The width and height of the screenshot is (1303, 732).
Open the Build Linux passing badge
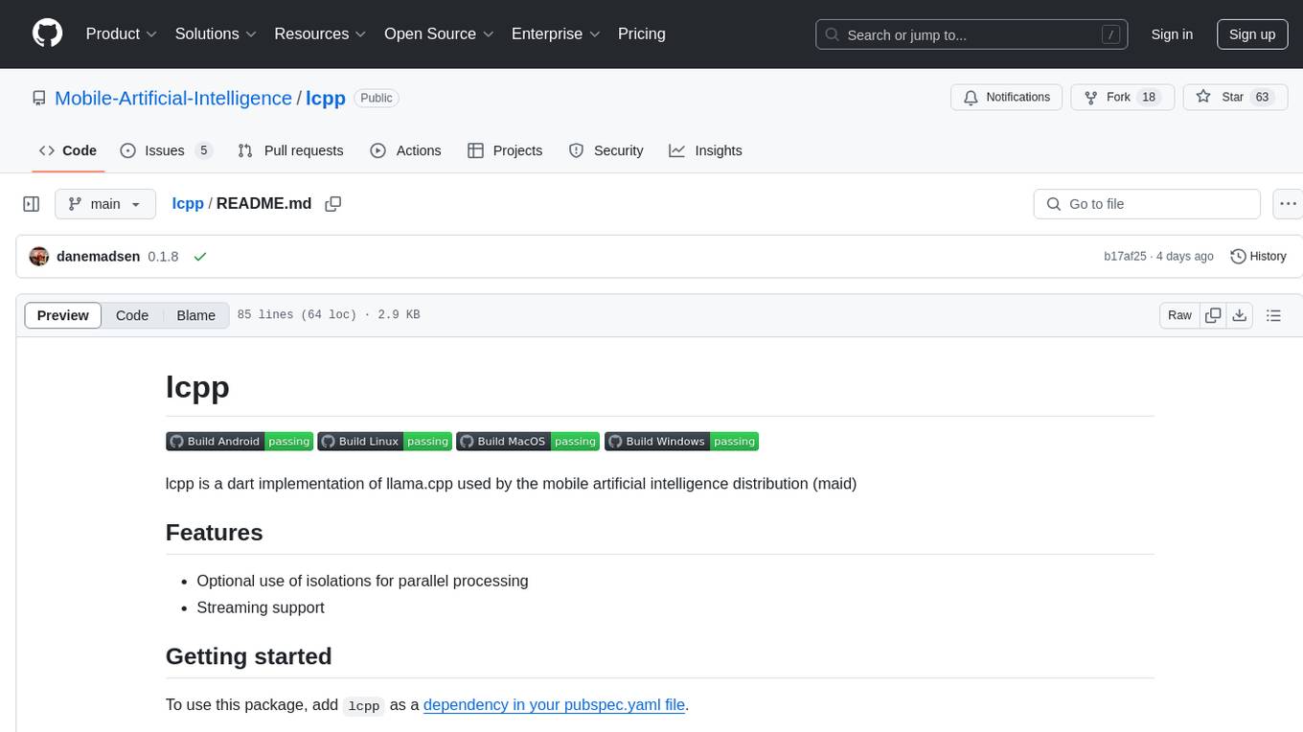point(384,441)
